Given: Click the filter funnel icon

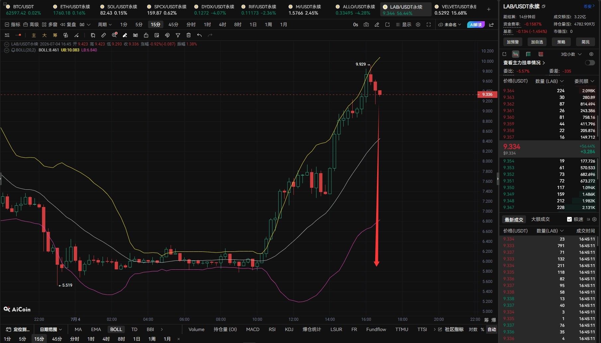Looking at the screenshot, I should pos(178,35).
